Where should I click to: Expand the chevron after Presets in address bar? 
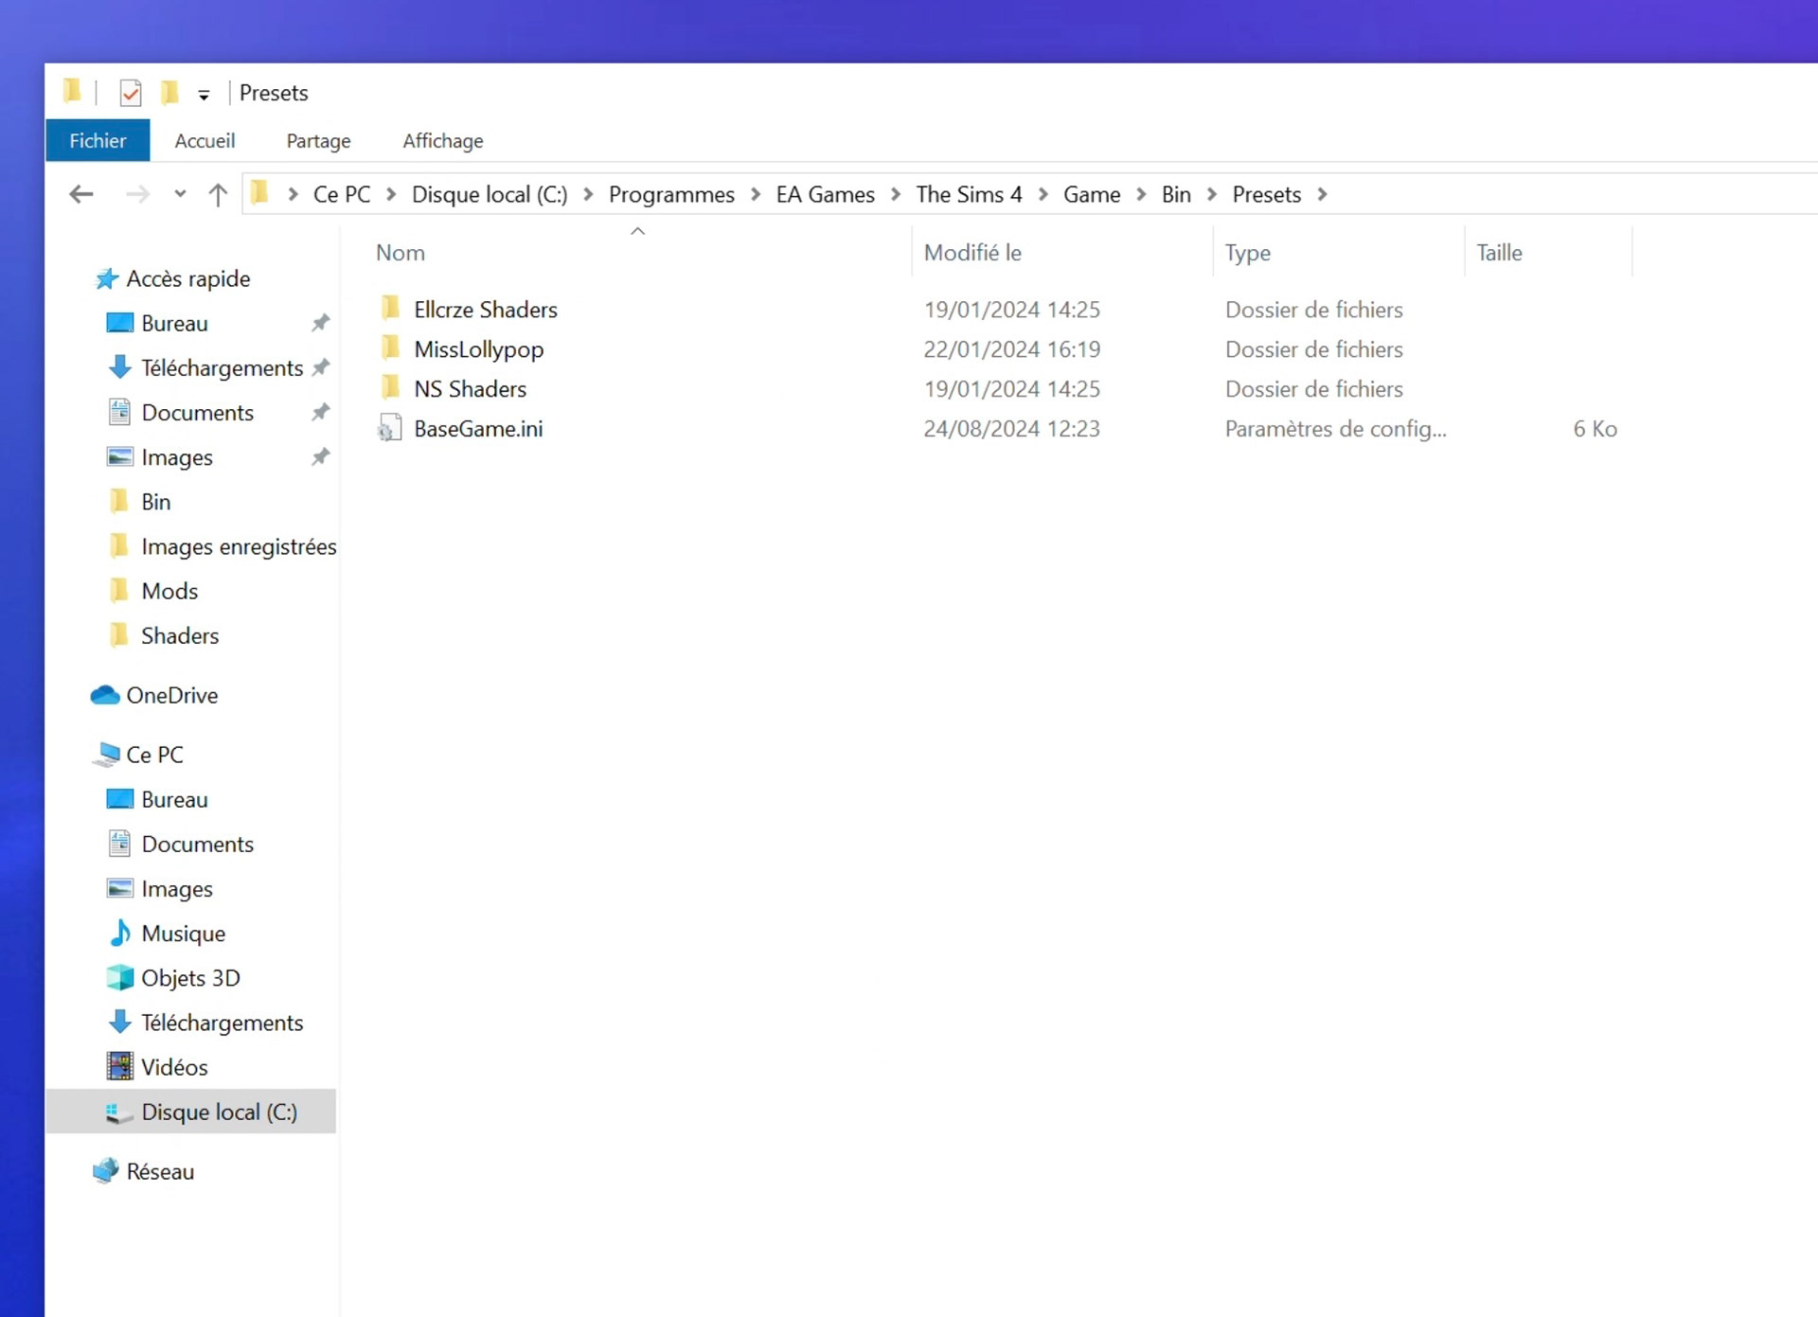tap(1323, 194)
